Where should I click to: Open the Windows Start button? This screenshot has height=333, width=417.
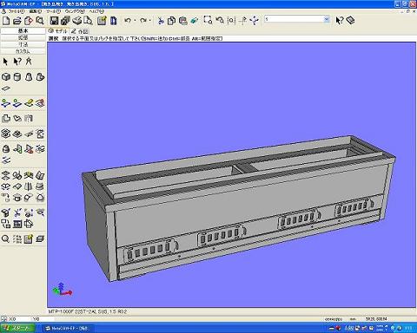[x=17, y=328]
